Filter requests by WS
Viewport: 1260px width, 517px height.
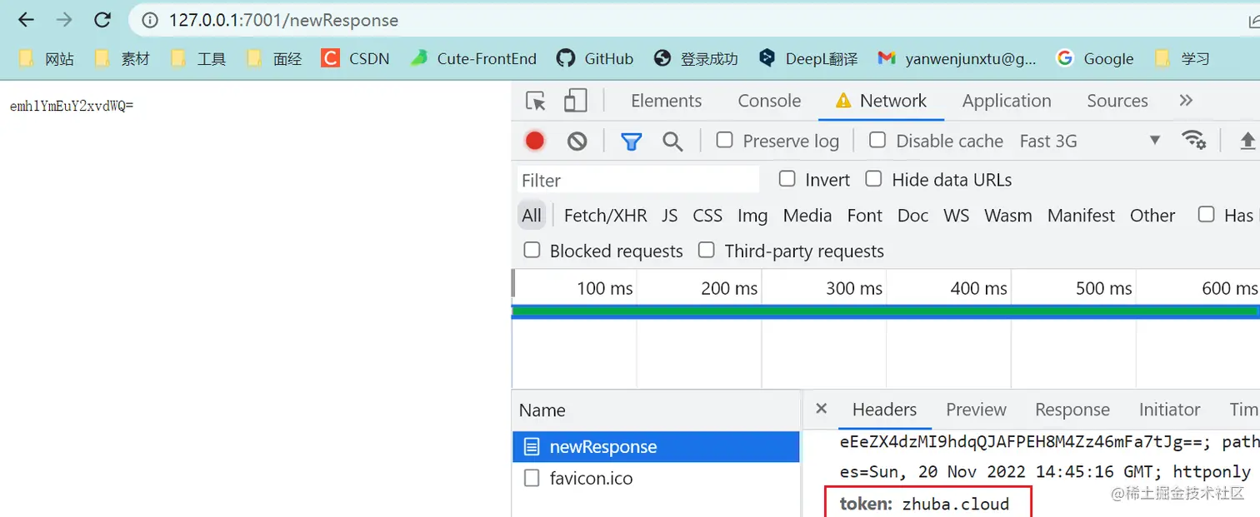click(x=956, y=216)
